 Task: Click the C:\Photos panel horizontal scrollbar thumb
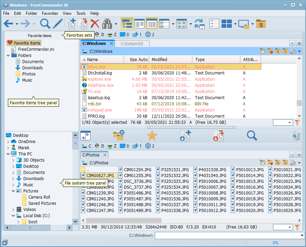124,221
